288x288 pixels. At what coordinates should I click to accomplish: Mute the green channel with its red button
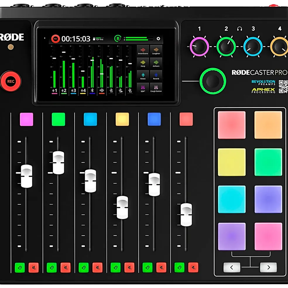[66, 268]
